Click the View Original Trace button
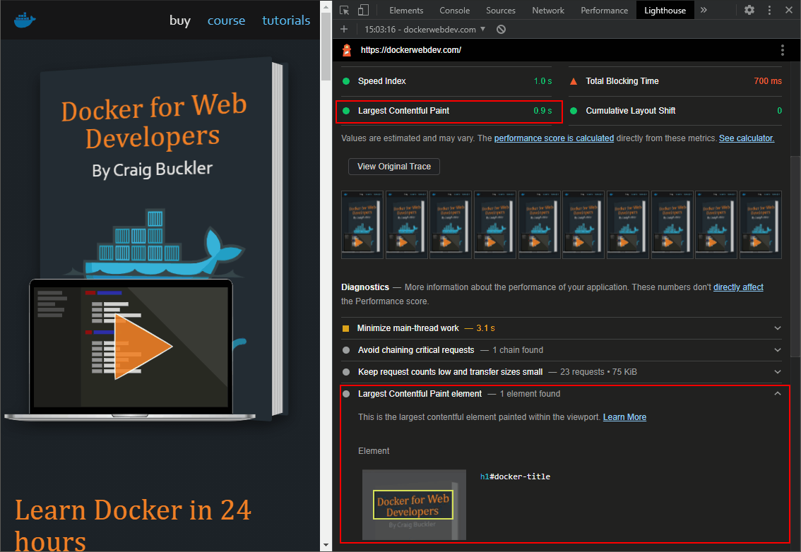This screenshot has height=552, width=801. 394,167
